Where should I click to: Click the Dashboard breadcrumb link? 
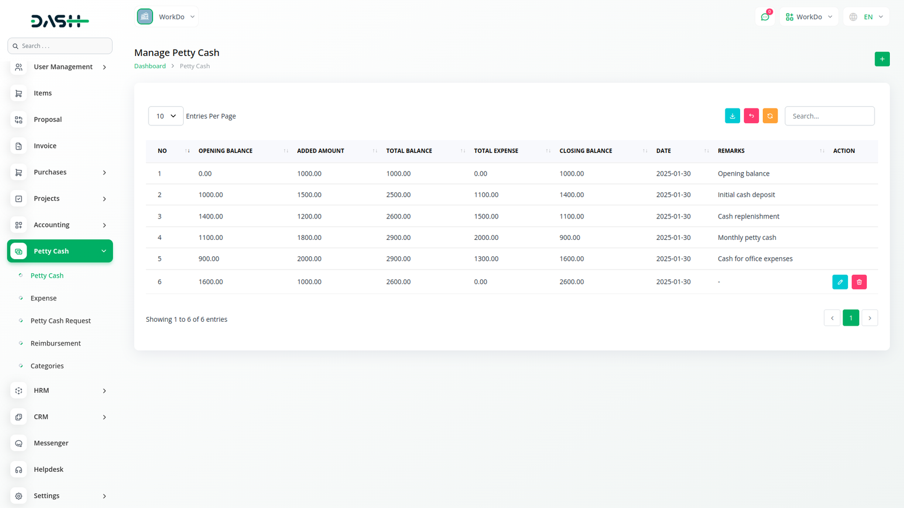click(150, 66)
